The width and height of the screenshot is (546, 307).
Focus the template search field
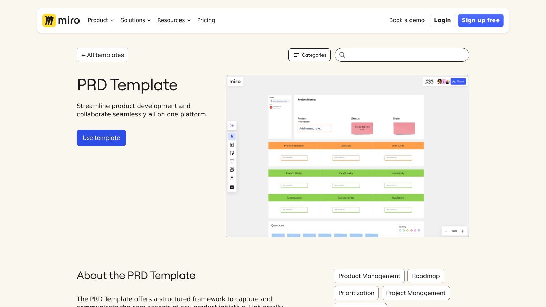(406, 55)
